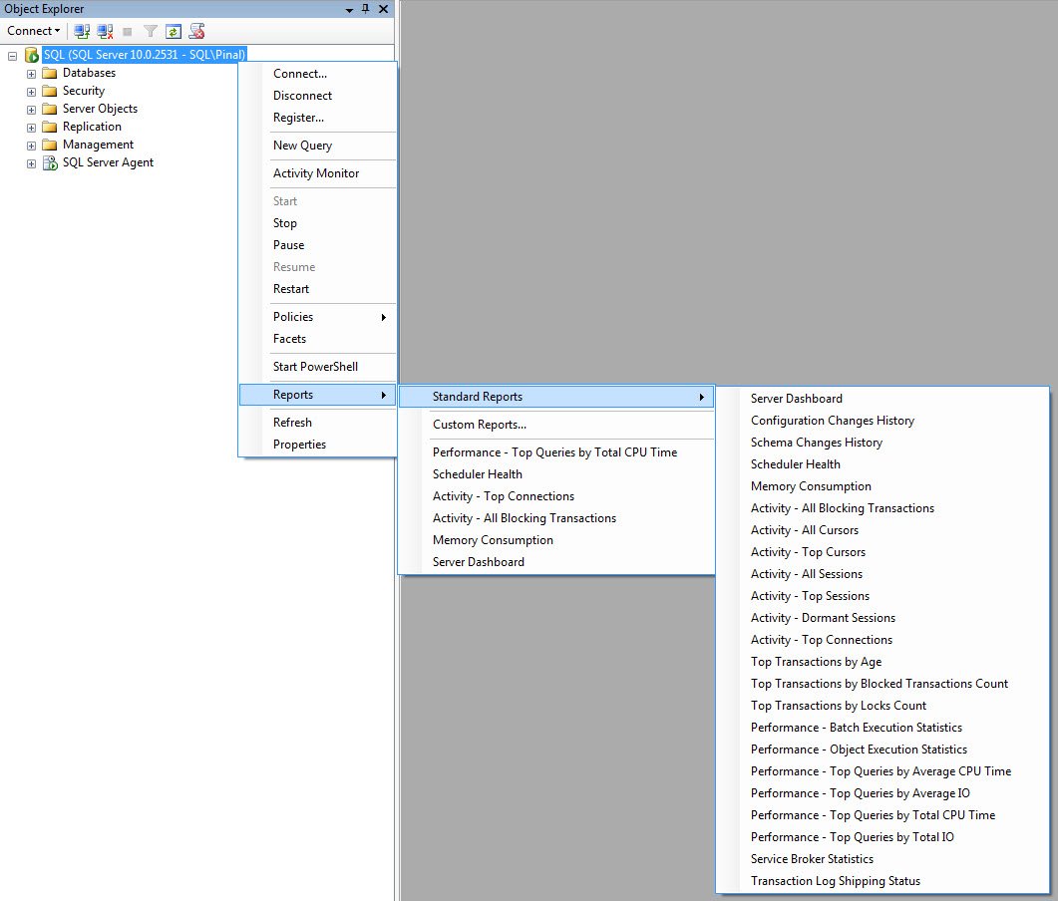The height and width of the screenshot is (901, 1058).
Task: Click the grayed Stop square toolbar icon
Action: 128,31
